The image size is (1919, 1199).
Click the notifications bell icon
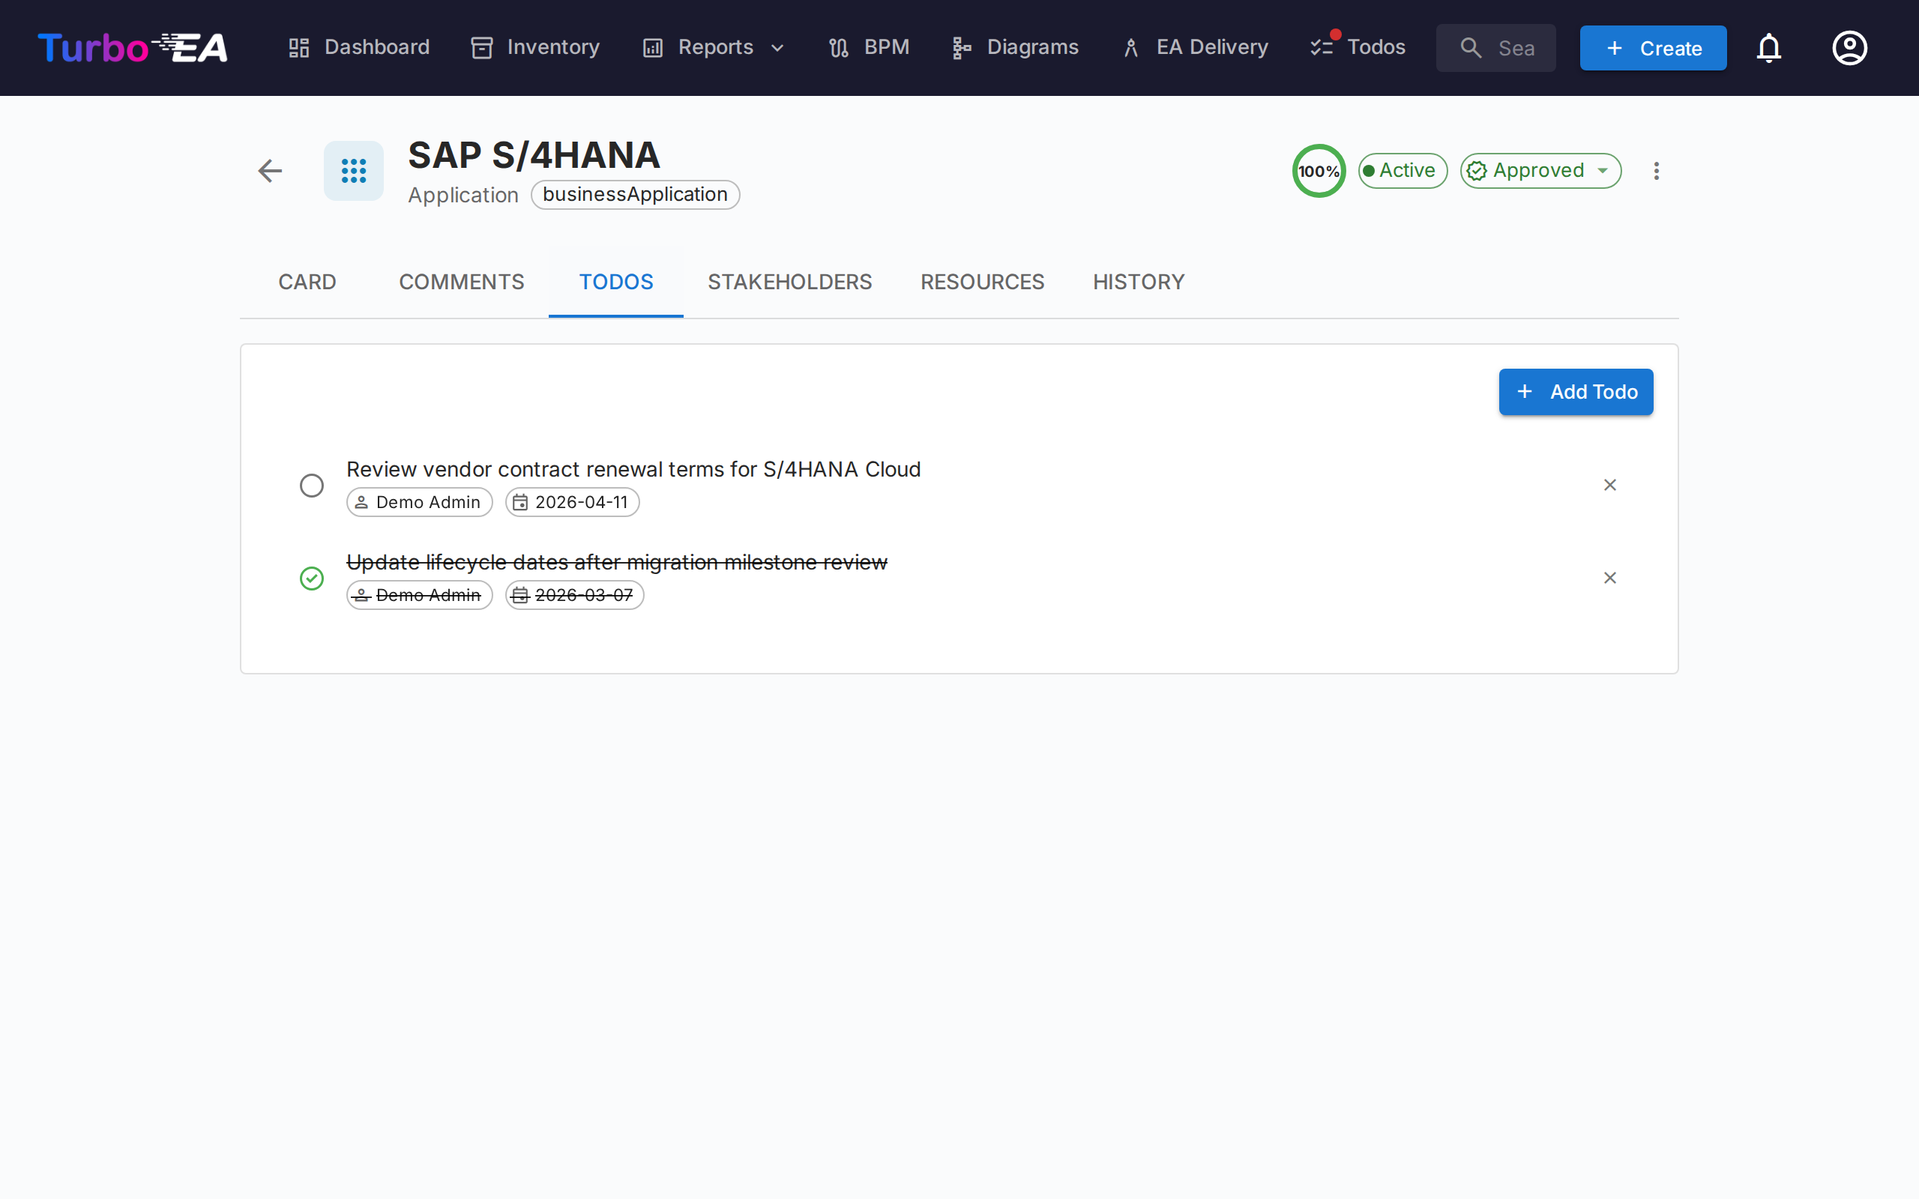click(x=1768, y=47)
